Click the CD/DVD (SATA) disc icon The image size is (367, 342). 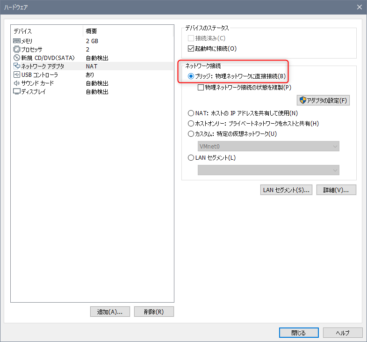point(17,58)
